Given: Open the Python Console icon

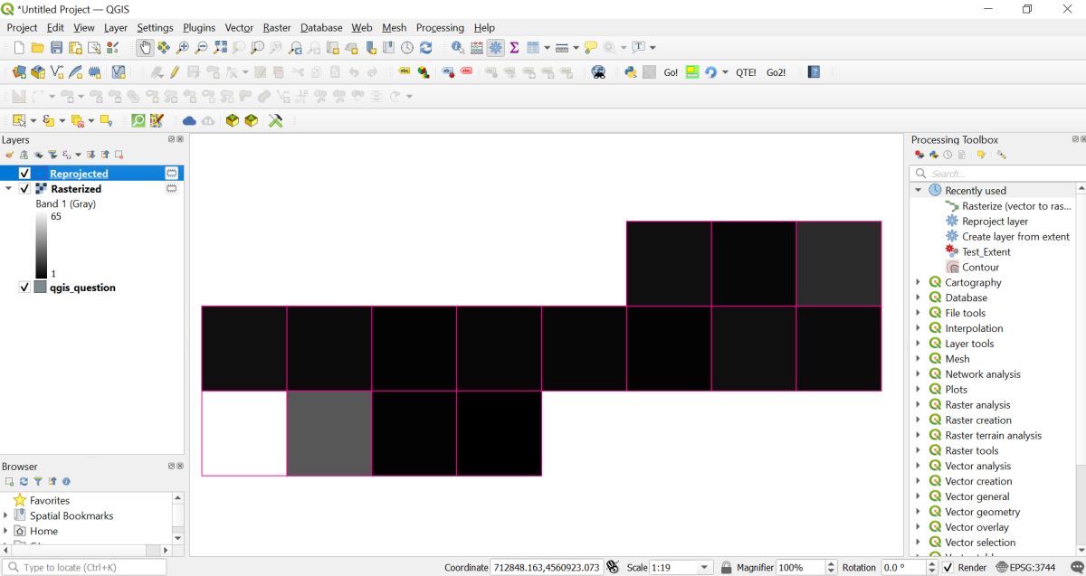Looking at the screenshot, I should click(631, 72).
